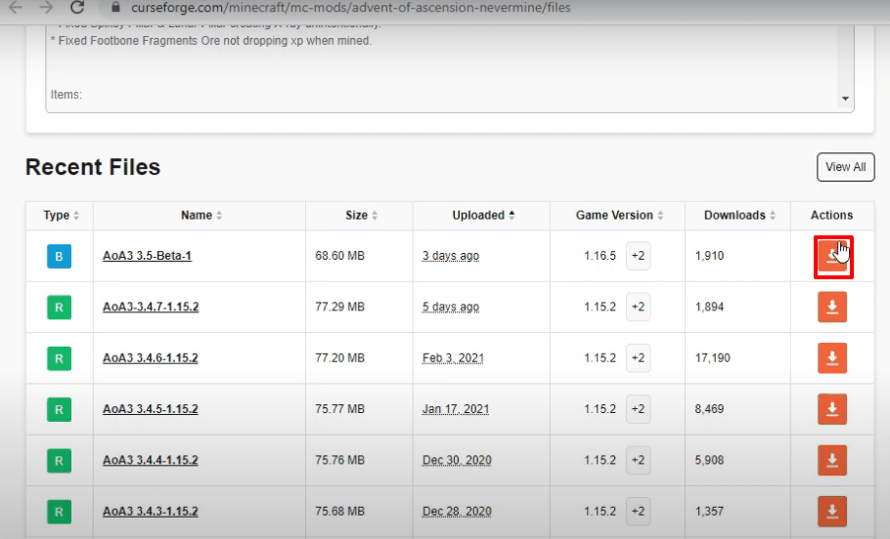890x539 pixels.
Task: Click the 75.77 MB size cell
Action: pyautogui.click(x=339, y=408)
